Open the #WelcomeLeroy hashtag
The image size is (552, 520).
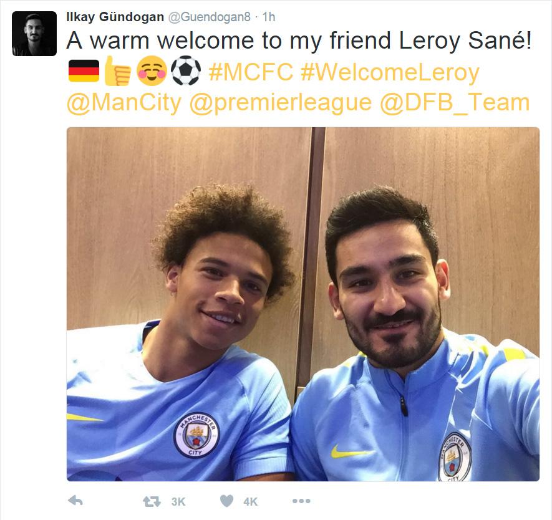click(x=390, y=73)
